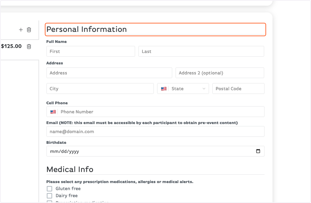Click the Full Name label
This screenshot has width=311, height=203.
click(x=56, y=42)
